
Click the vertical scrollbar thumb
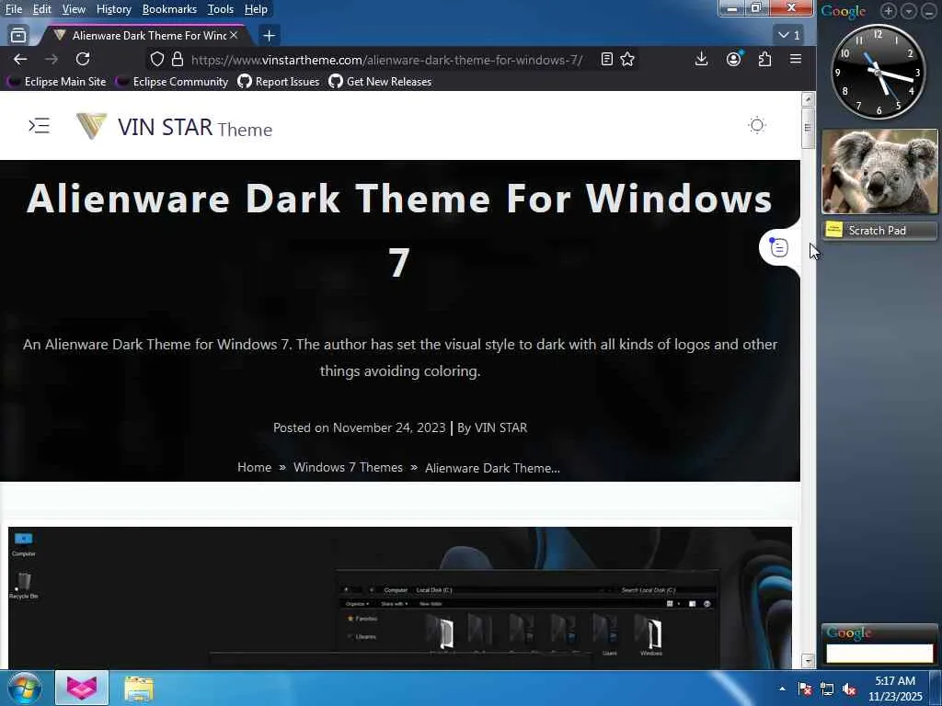click(808, 127)
